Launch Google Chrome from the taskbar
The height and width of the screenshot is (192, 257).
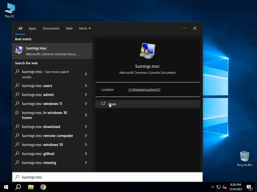tap(43, 187)
